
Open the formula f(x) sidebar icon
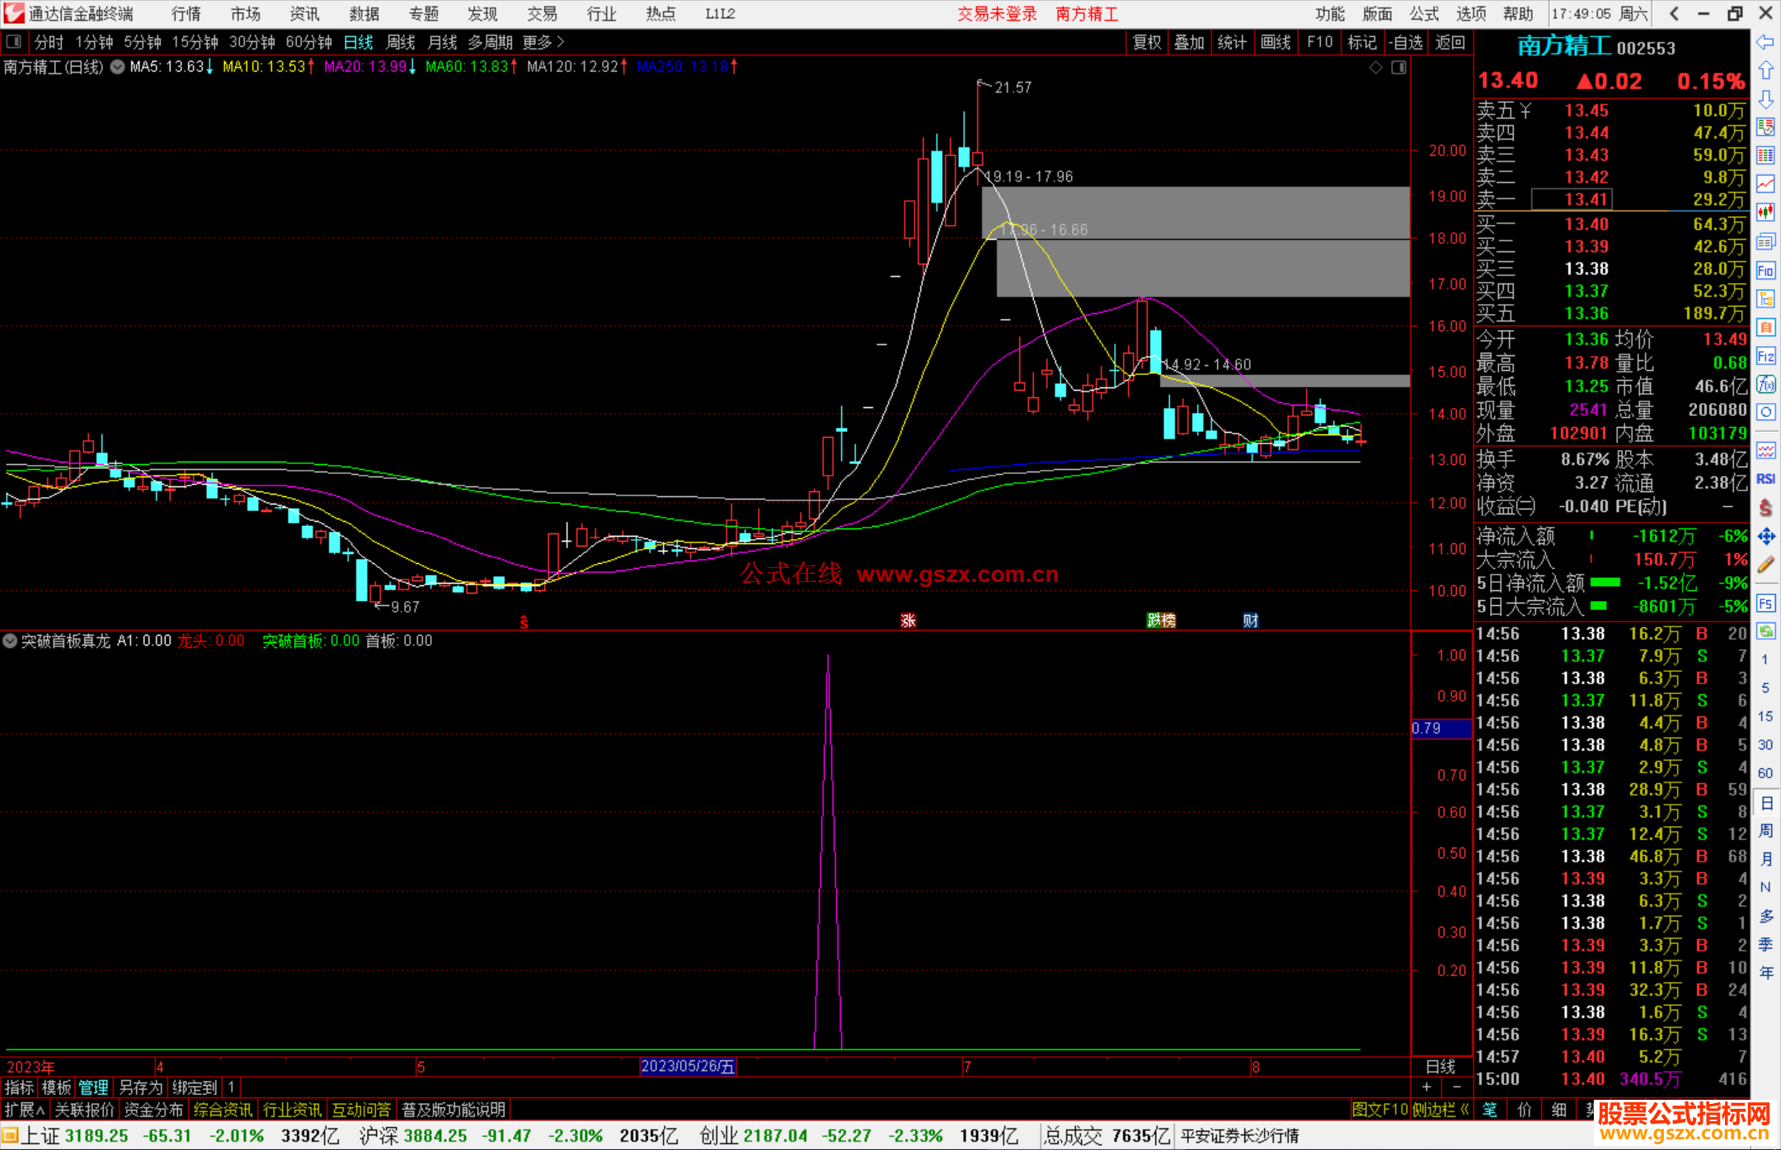pyautogui.click(x=1765, y=384)
